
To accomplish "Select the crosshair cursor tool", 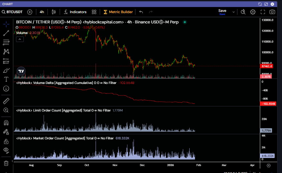I will 6,24.
